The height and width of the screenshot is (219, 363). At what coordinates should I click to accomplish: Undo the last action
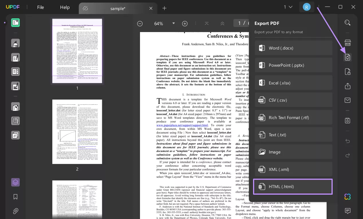[347, 141]
